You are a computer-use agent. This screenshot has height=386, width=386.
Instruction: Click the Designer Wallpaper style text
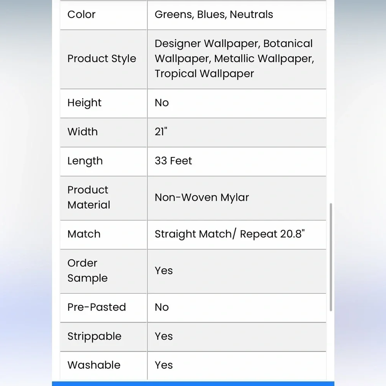[207, 44]
